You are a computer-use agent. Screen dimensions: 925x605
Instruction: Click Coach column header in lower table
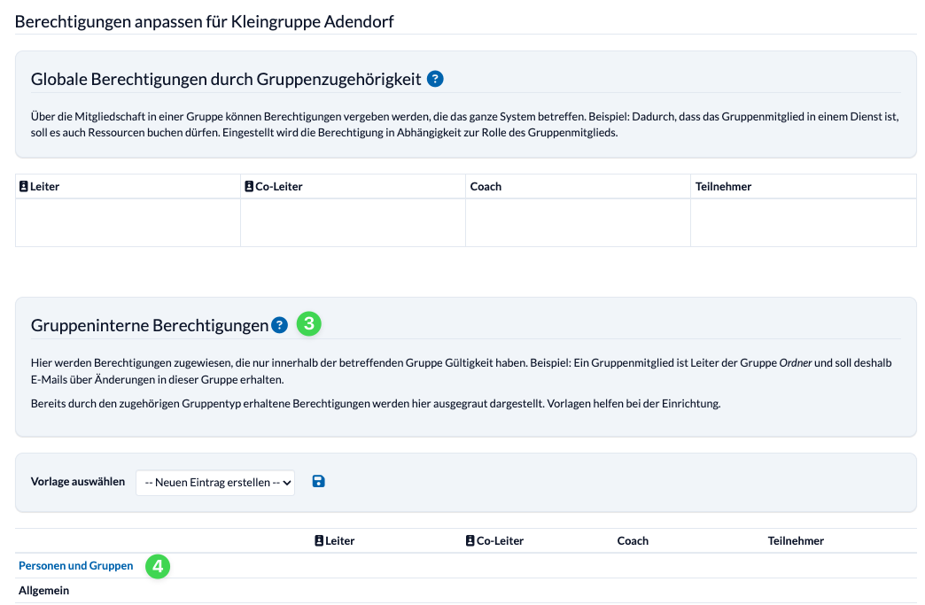point(633,540)
